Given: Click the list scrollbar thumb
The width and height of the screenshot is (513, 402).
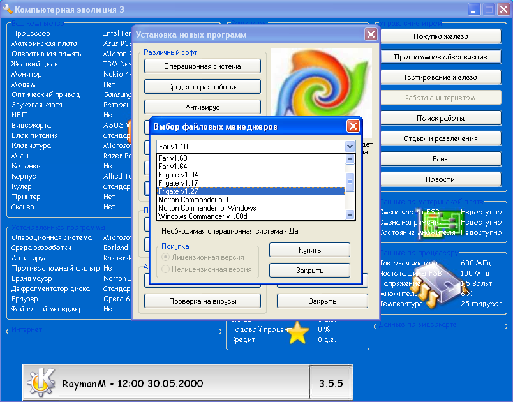Looking at the screenshot, I should [x=350, y=182].
